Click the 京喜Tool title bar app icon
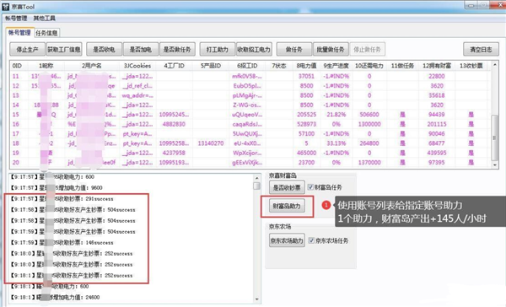506x307 pixels. pyautogui.click(x=6, y=7)
